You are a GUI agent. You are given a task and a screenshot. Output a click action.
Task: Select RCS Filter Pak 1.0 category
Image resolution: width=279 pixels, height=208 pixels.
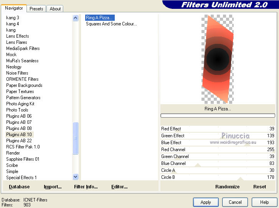click(23, 147)
